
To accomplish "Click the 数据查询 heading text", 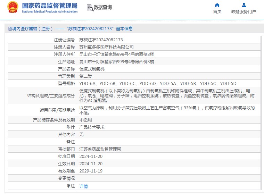I will pos(103,7).
